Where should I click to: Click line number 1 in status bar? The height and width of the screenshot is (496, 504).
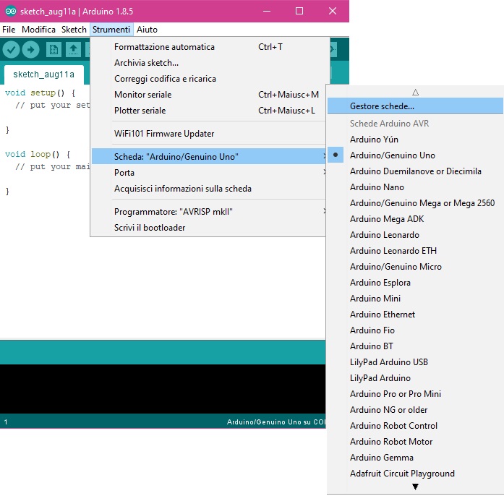point(6,422)
